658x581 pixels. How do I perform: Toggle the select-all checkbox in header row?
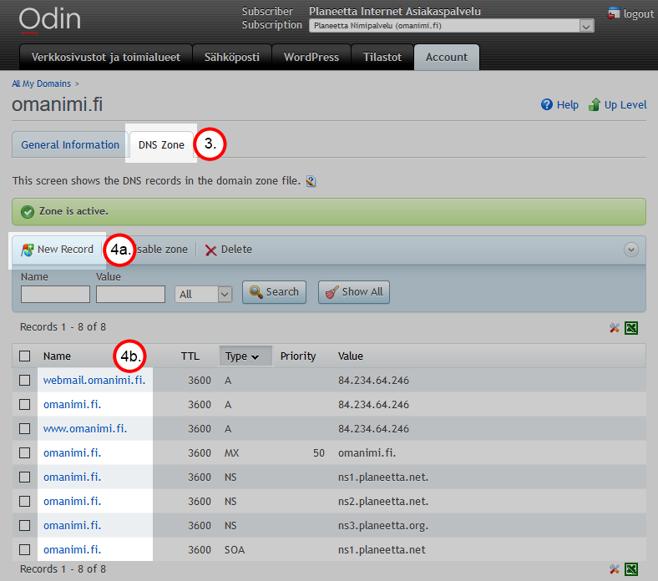[25, 356]
